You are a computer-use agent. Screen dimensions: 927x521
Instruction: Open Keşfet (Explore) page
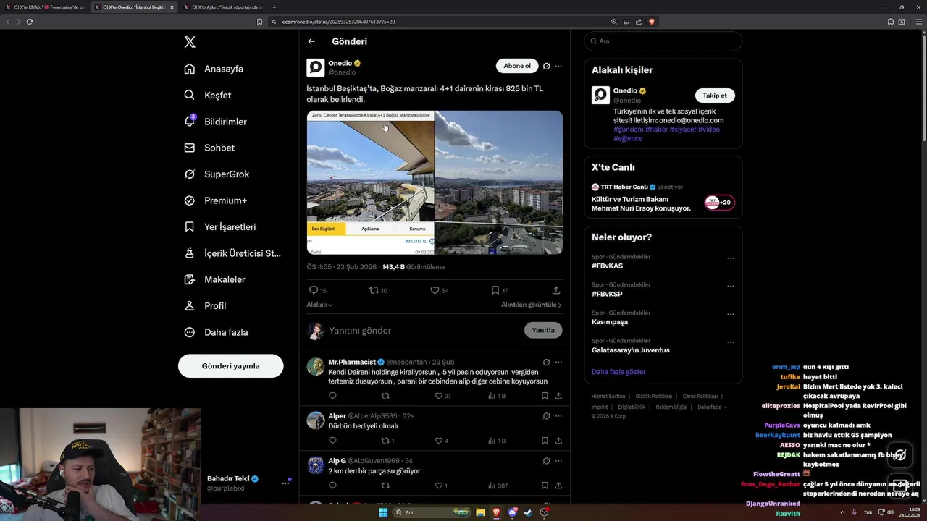208,95
